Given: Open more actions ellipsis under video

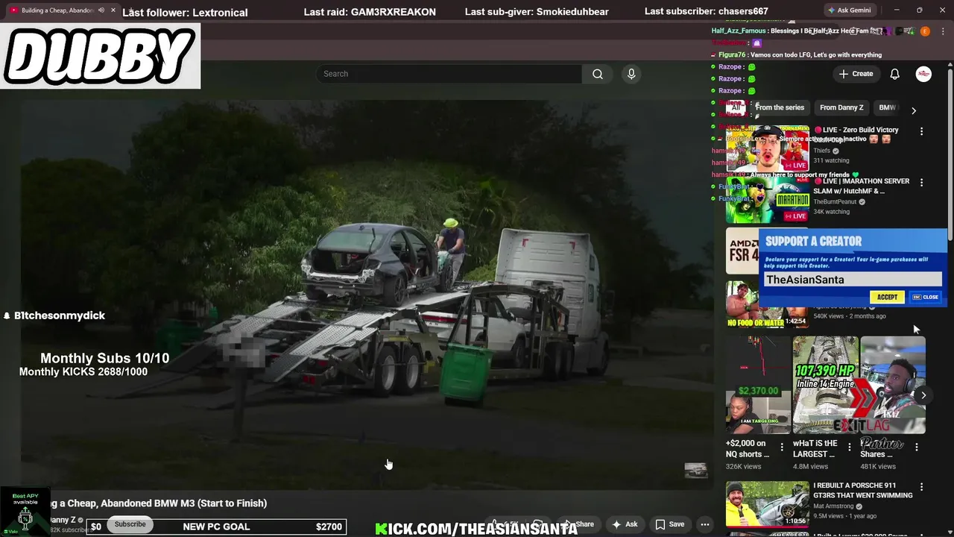Looking at the screenshot, I should (704, 524).
